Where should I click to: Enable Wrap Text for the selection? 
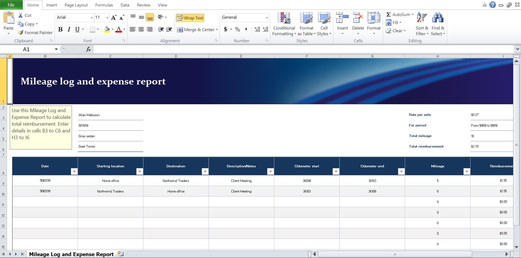click(190, 18)
